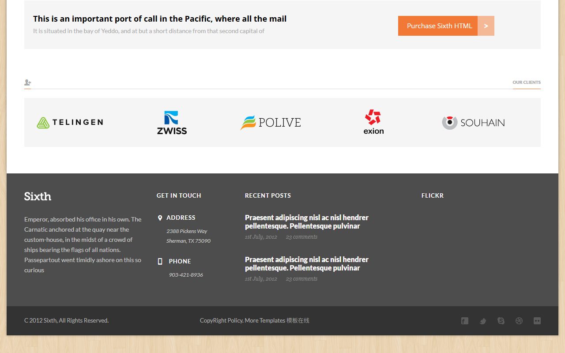The image size is (565, 353).
Task: Open the Skype icon in the footer
Action: (x=501, y=321)
